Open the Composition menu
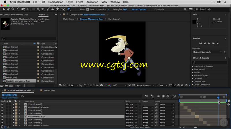 55,2
